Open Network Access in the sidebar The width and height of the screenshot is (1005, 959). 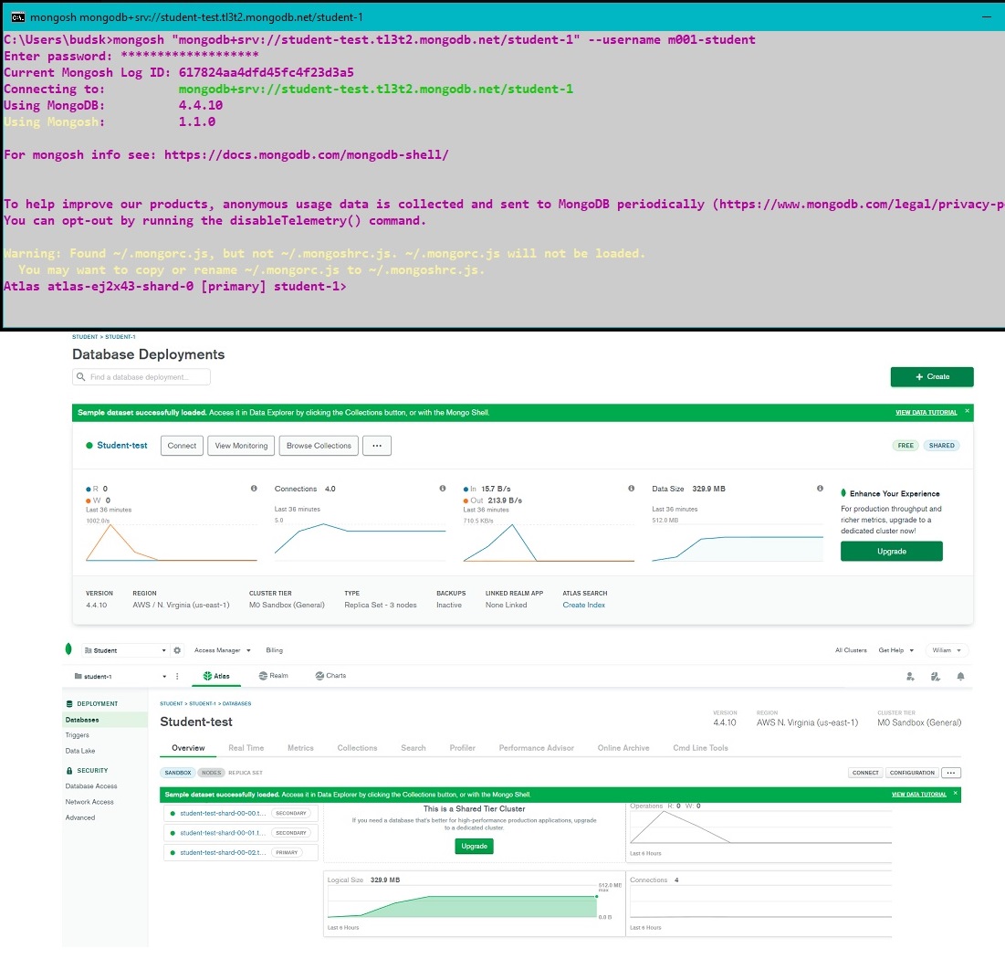click(89, 802)
